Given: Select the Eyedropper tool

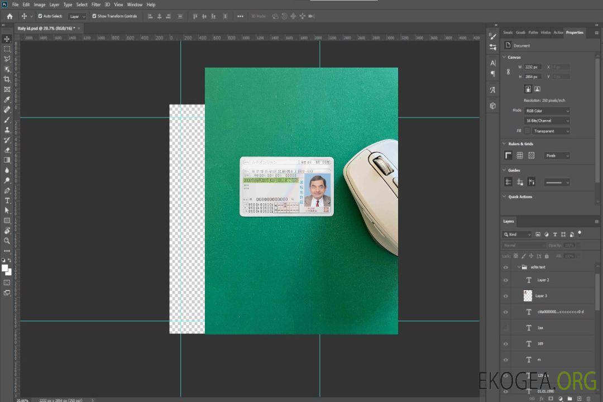Looking at the screenshot, I should point(7,99).
